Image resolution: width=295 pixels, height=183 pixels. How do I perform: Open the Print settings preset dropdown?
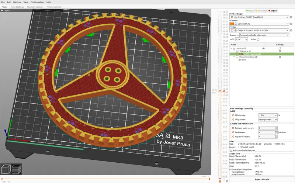(259, 17)
